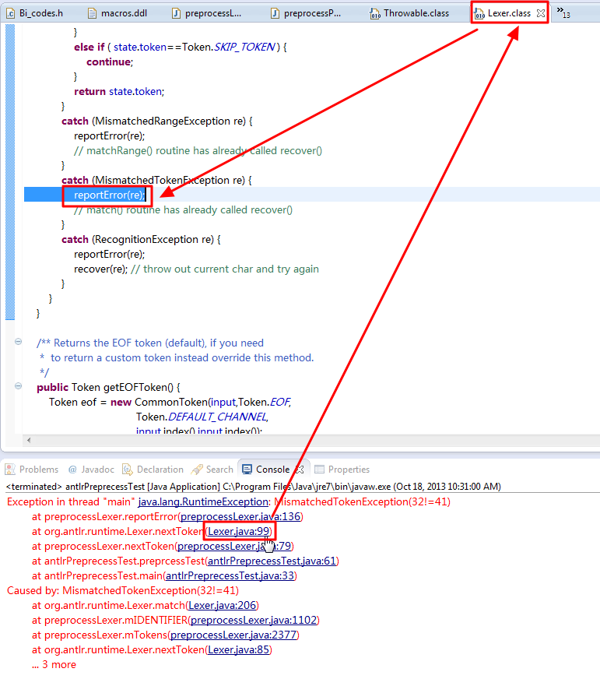Open the preprocessLexer.java:1102 link
The image size is (600, 679).
tap(254, 620)
